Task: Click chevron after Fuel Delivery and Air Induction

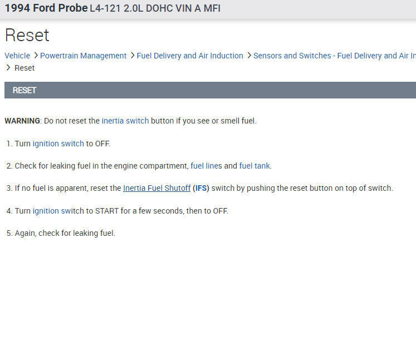Action: pyautogui.click(x=248, y=56)
